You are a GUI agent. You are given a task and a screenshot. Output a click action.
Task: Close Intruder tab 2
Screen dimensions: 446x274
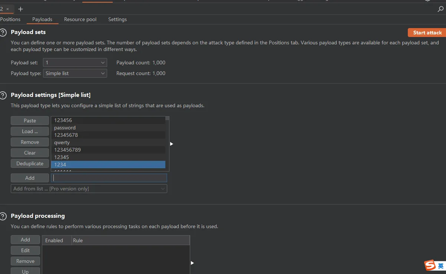(7, 9)
